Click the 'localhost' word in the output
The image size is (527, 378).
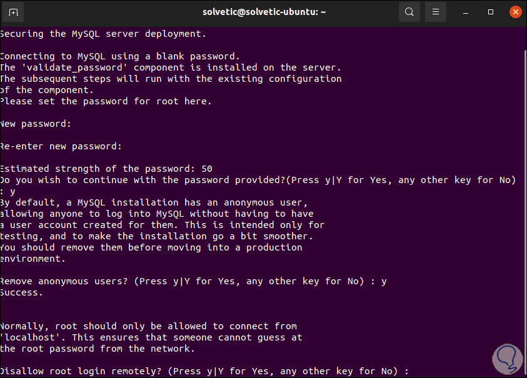point(26,337)
